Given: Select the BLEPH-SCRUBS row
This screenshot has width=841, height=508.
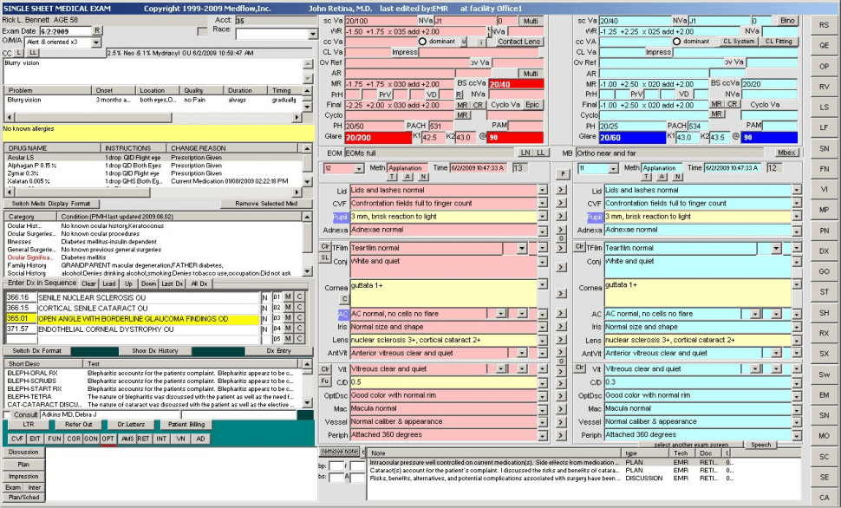Looking at the screenshot, I should 151,381.
